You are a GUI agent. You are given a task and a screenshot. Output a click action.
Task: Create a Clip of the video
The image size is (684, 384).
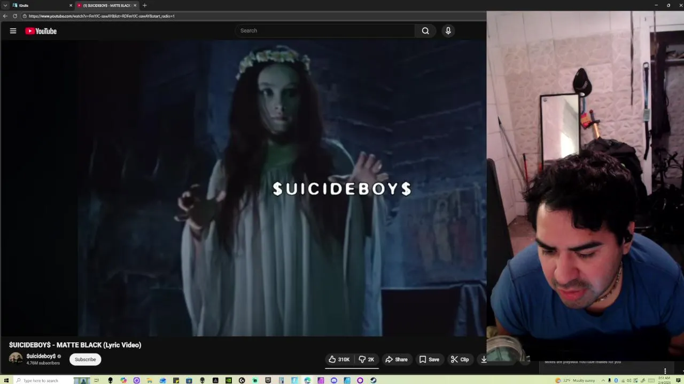[x=460, y=359]
